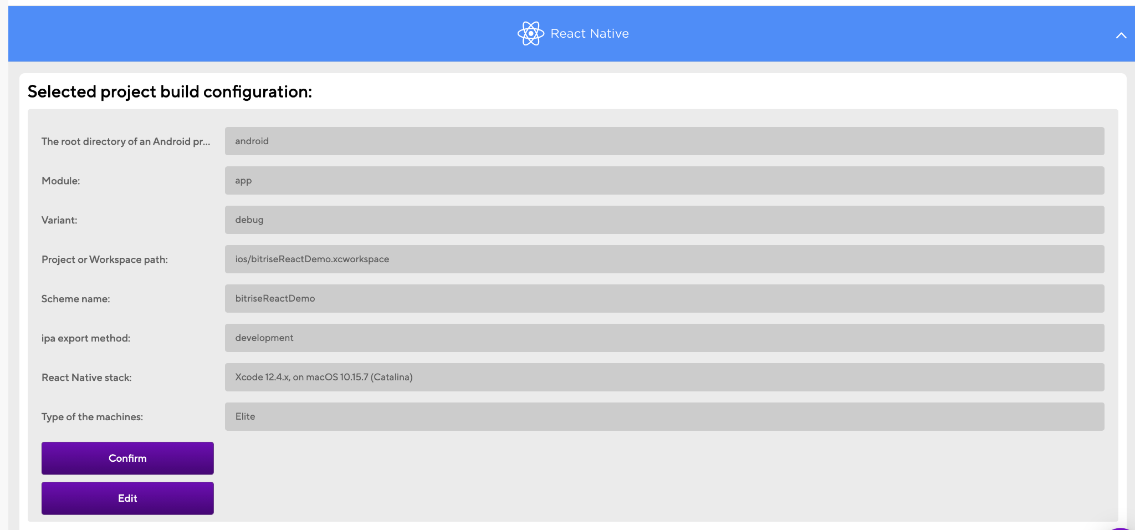Collapse the React Native section chevron

1121,35
